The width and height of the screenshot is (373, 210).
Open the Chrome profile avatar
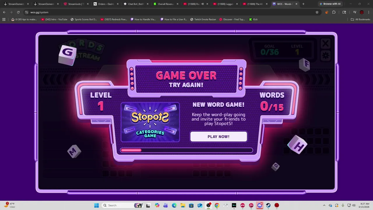tap(362, 12)
